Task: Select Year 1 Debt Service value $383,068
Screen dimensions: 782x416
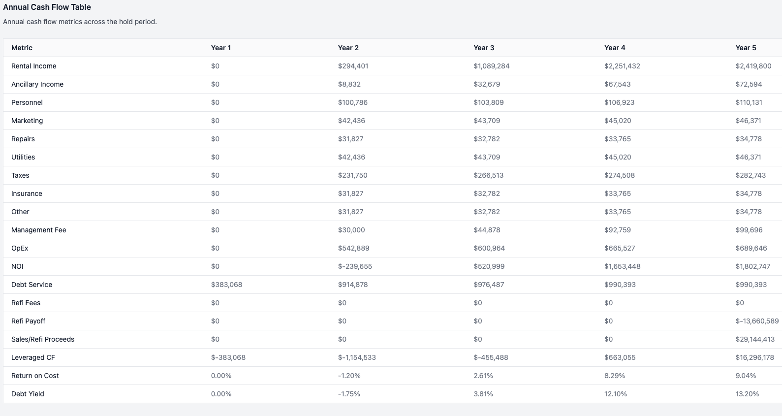Action: click(226, 285)
